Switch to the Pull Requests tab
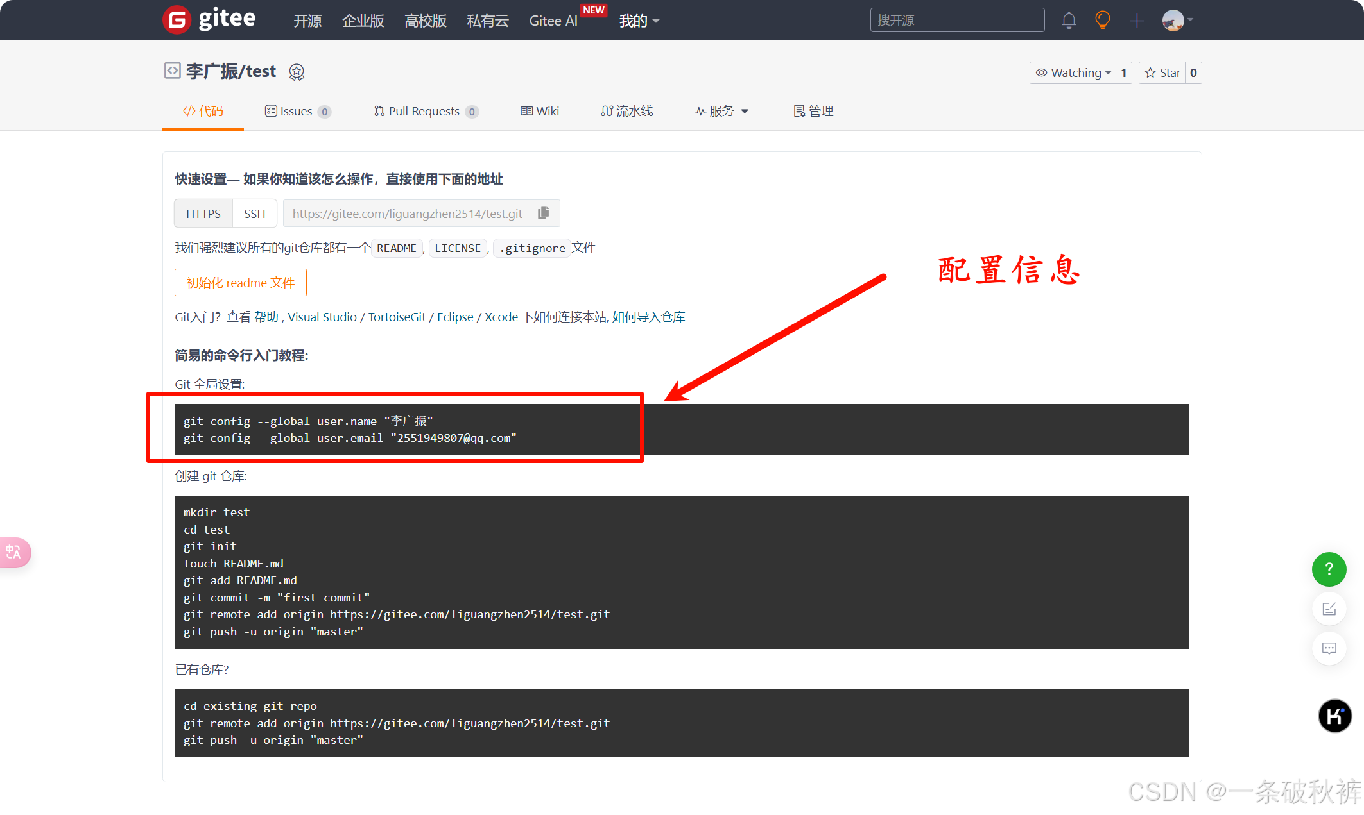Screen dimensions: 1364x815 426,111
